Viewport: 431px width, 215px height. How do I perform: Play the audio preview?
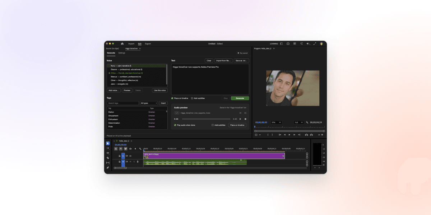pyautogui.click(x=240, y=119)
